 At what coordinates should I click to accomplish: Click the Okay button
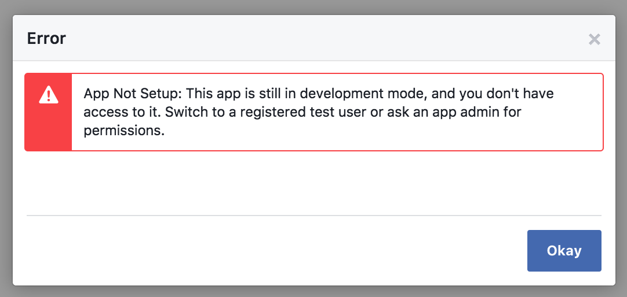tap(564, 251)
